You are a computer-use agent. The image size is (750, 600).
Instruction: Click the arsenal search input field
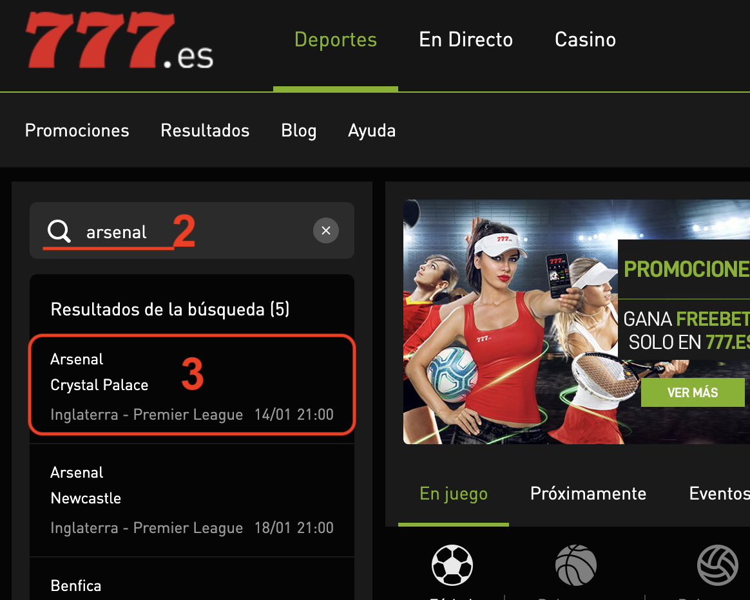(x=192, y=230)
